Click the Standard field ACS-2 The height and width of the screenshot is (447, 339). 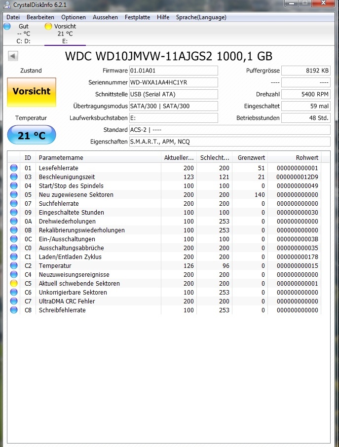coord(230,130)
